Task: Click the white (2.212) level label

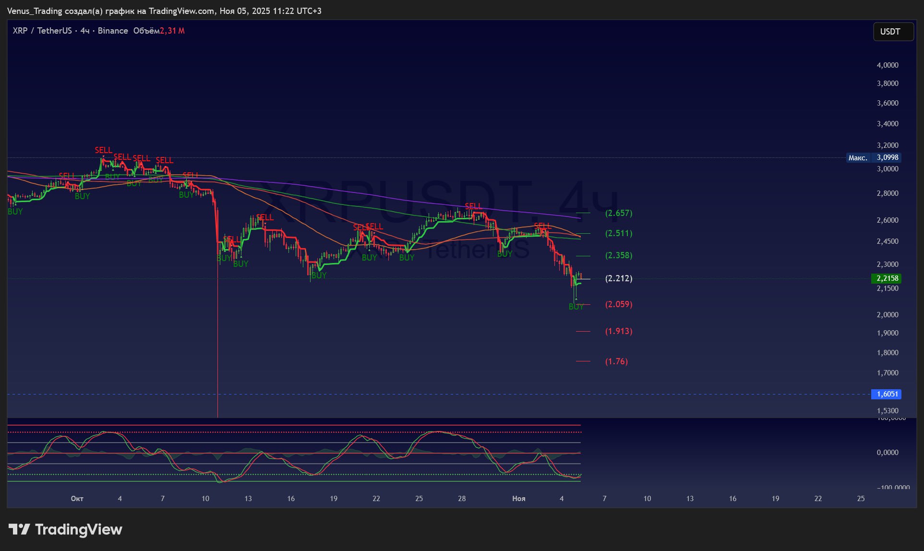Action: (618, 278)
